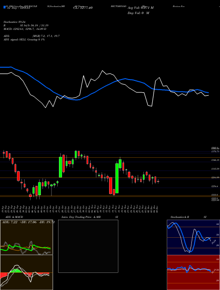Click the Avg Vol: 0.071 M text

pos(140,8)
